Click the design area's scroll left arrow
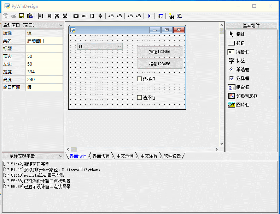 click(68, 149)
